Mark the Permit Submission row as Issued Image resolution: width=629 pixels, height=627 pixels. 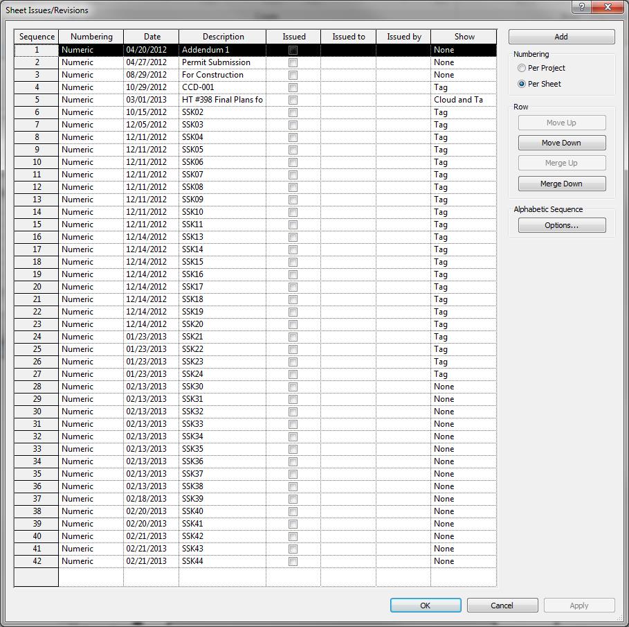click(x=293, y=62)
